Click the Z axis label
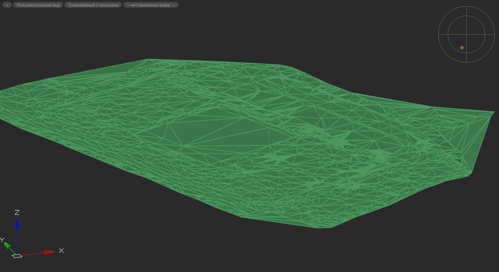Viewport: 499px width, 272px height. click(x=17, y=212)
